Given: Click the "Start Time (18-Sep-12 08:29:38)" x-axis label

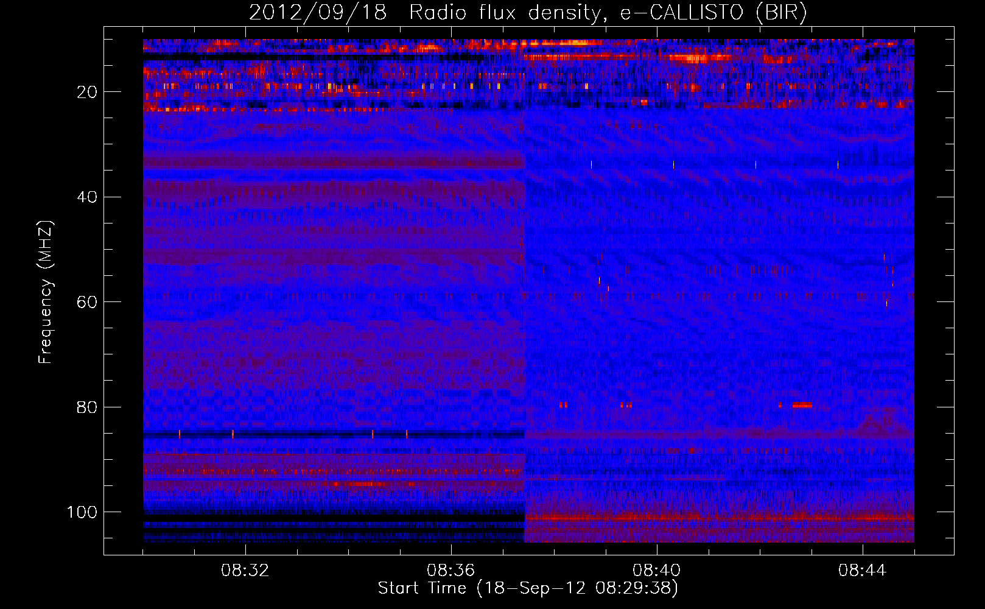Looking at the screenshot, I should click(x=528, y=588).
